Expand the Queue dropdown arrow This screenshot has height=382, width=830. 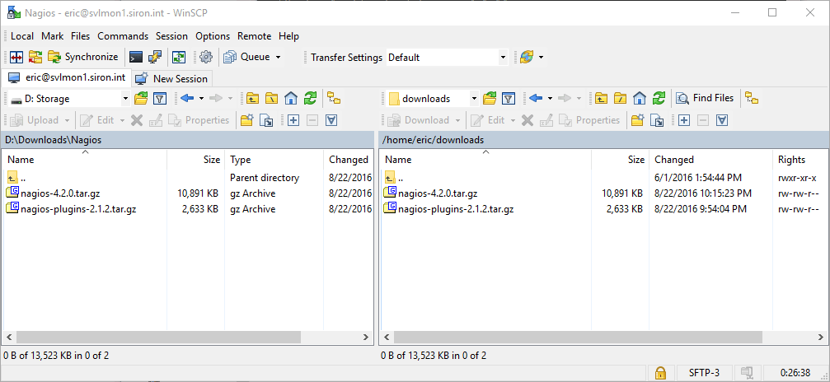pyautogui.click(x=279, y=57)
